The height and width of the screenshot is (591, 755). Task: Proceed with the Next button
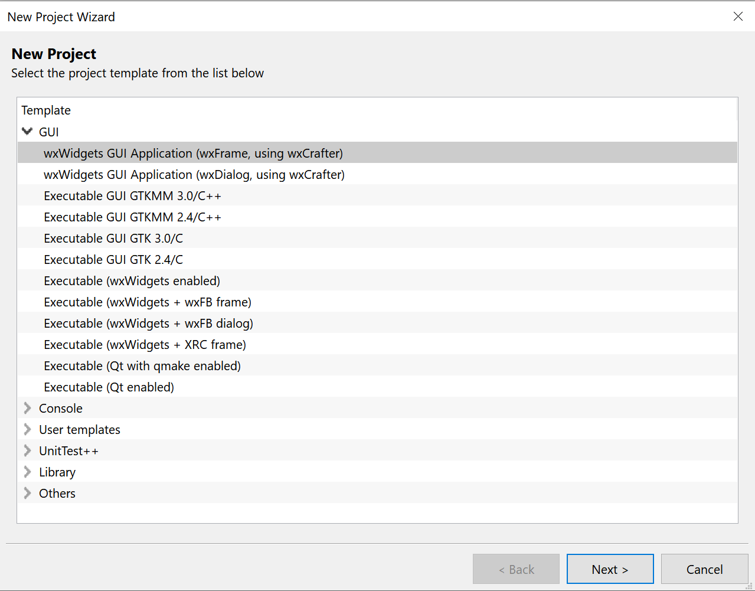point(610,569)
